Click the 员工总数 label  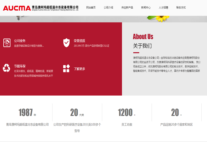click(127, 124)
